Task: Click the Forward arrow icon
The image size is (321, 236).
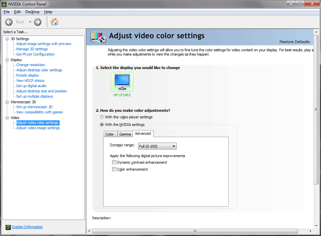Action: [38, 22]
